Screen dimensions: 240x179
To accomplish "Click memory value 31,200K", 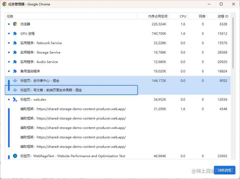I will [x=160, y=109].
